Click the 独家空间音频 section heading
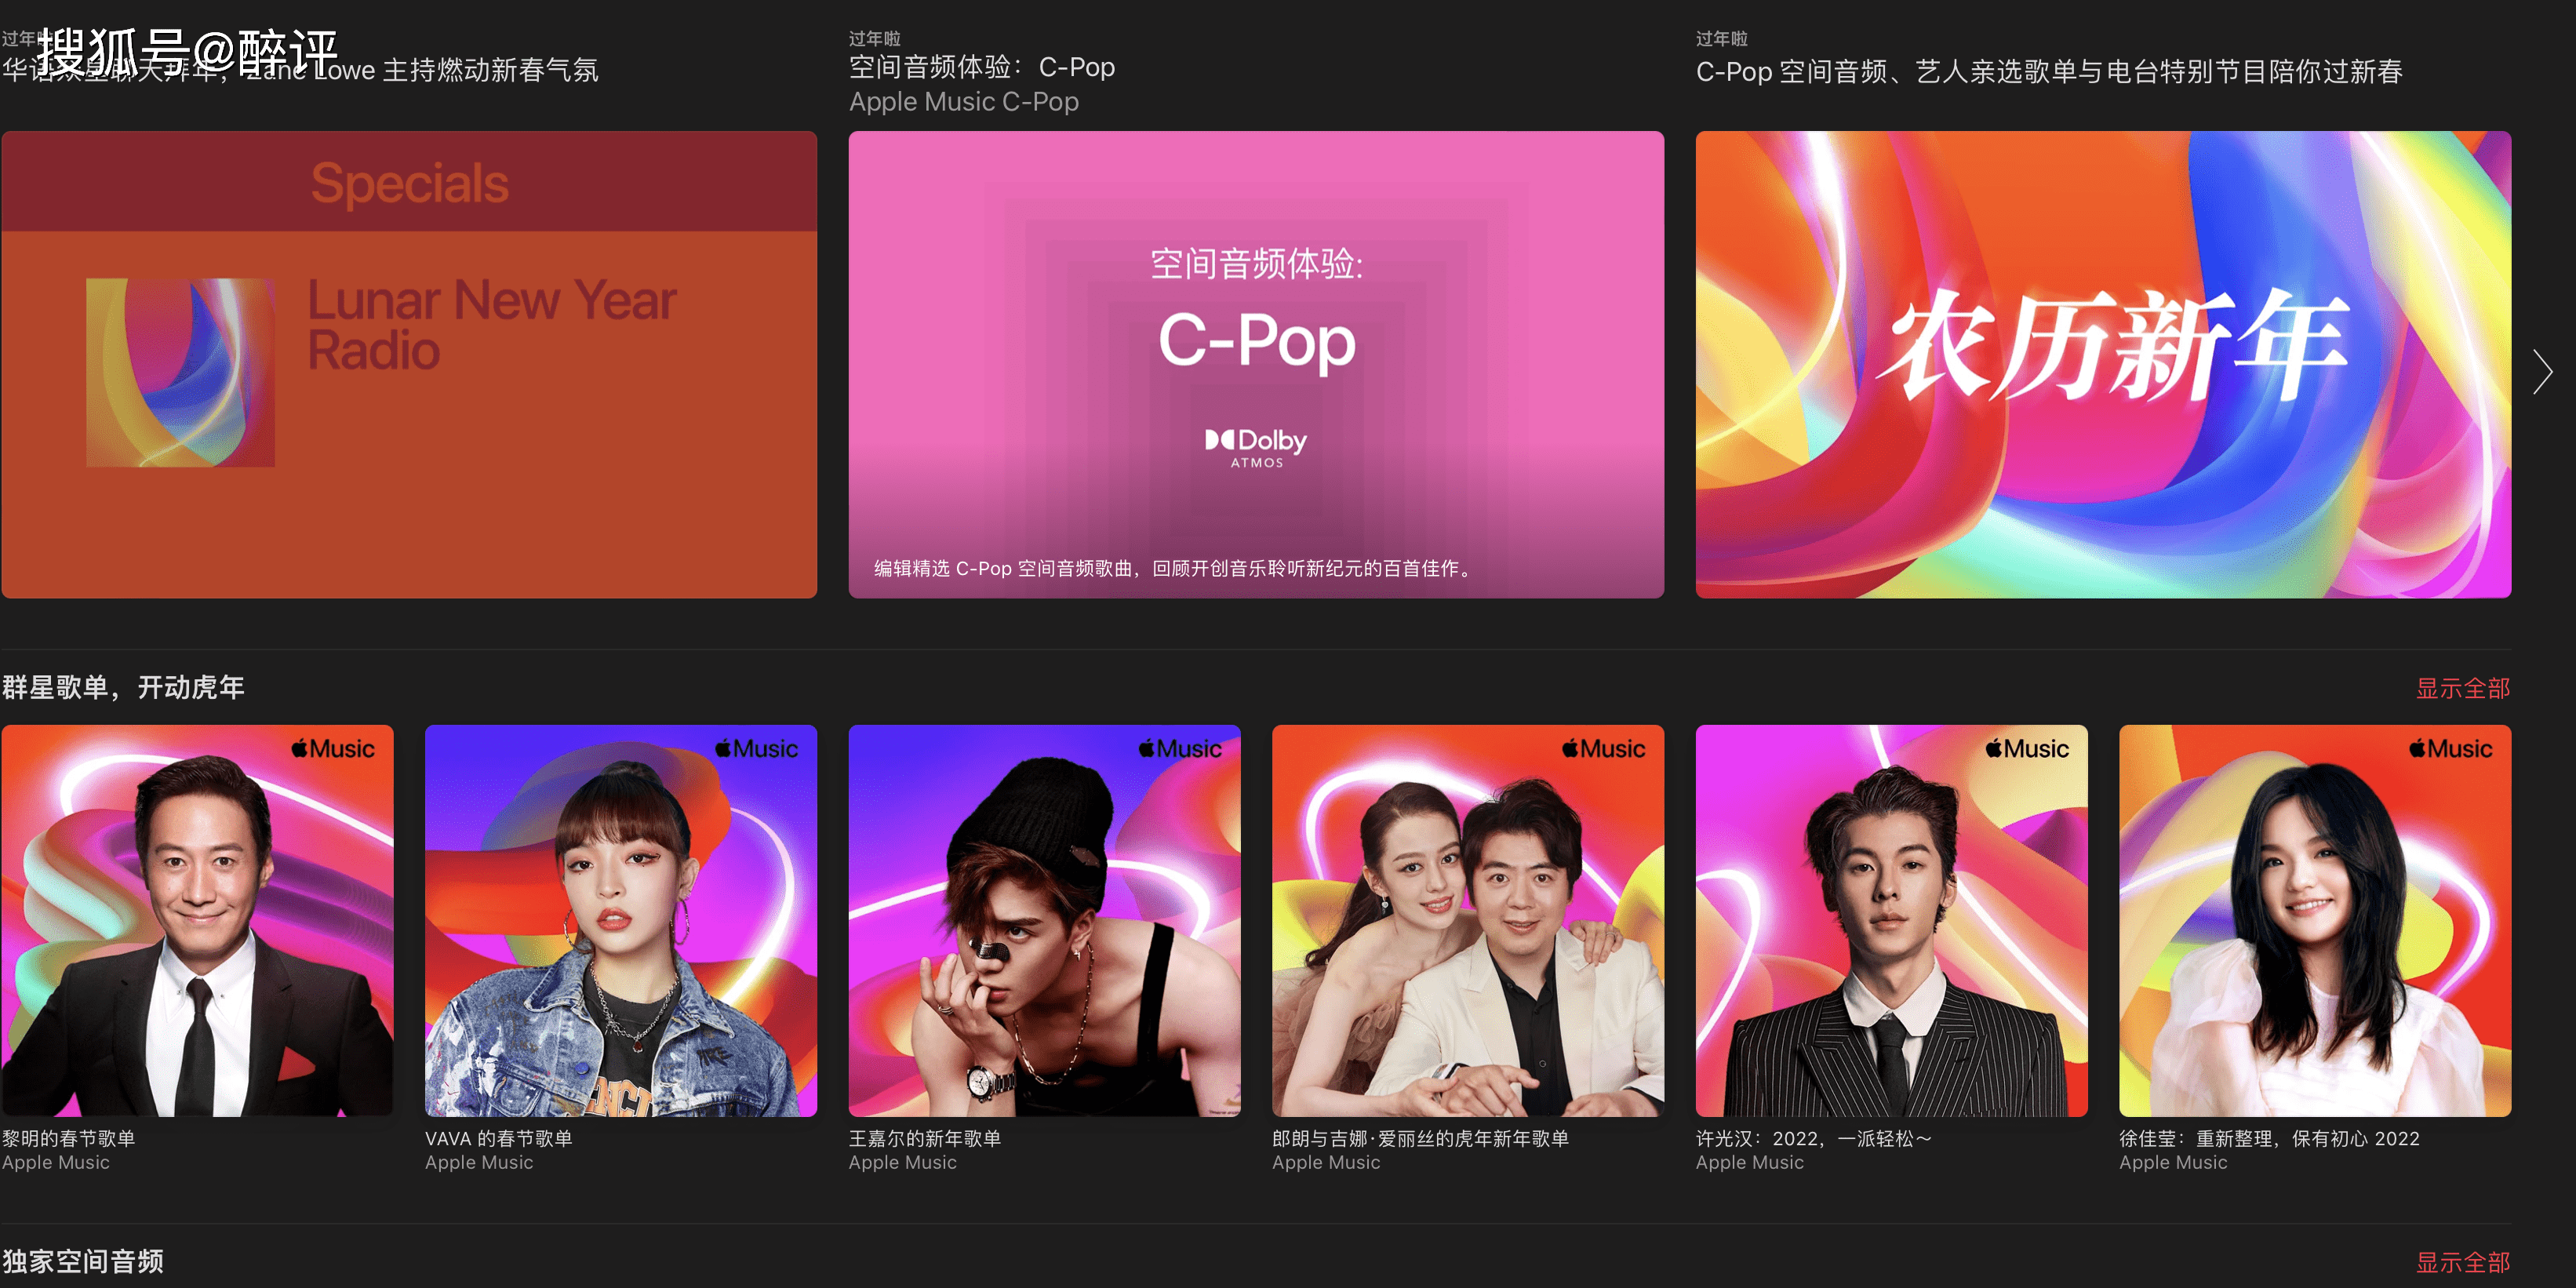 (x=83, y=1261)
